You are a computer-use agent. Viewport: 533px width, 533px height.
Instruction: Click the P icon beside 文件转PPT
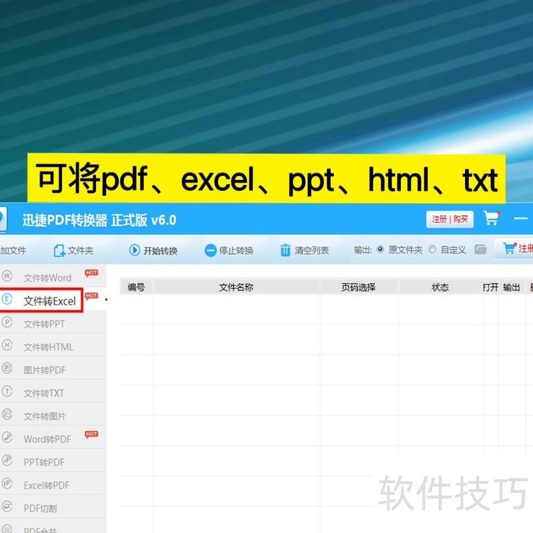(x=7, y=322)
